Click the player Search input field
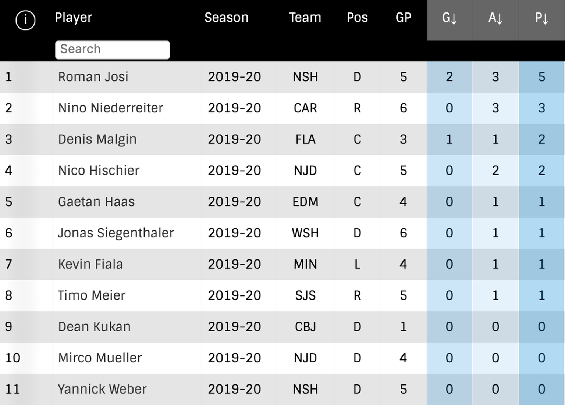Image resolution: width=565 pixels, height=405 pixels. (112, 49)
